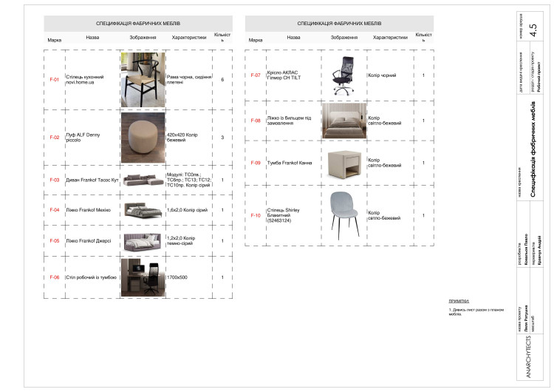The width and height of the screenshot is (554, 392).
Task: Click the bed image in row F-04
Action: pos(143,210)
